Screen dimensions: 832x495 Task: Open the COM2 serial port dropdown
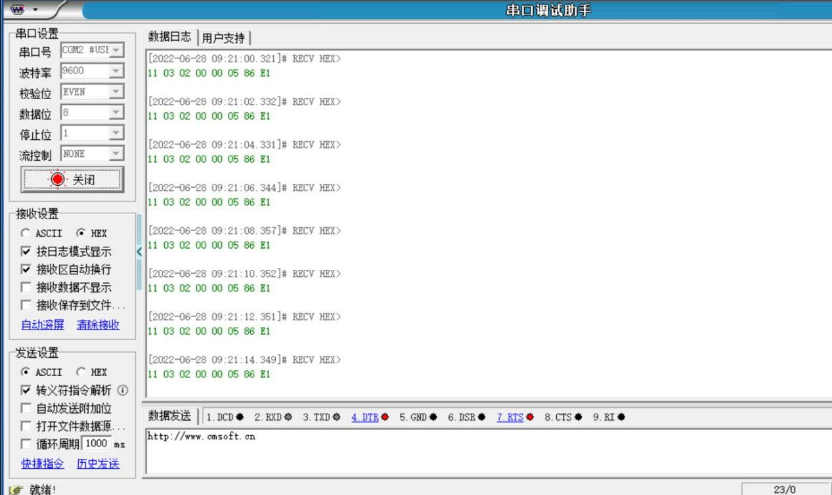[116, 50]
